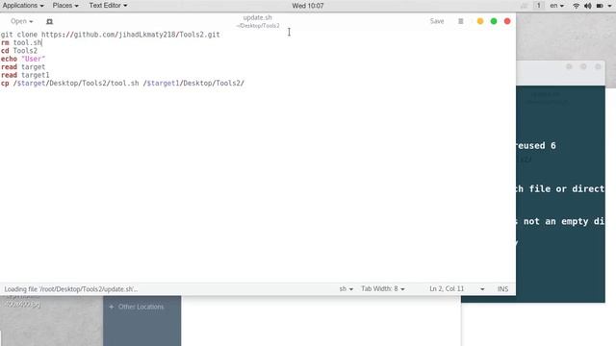The image size is (616, 346).
Task: Click the 'read target1' line
Action: coord(25,75)
